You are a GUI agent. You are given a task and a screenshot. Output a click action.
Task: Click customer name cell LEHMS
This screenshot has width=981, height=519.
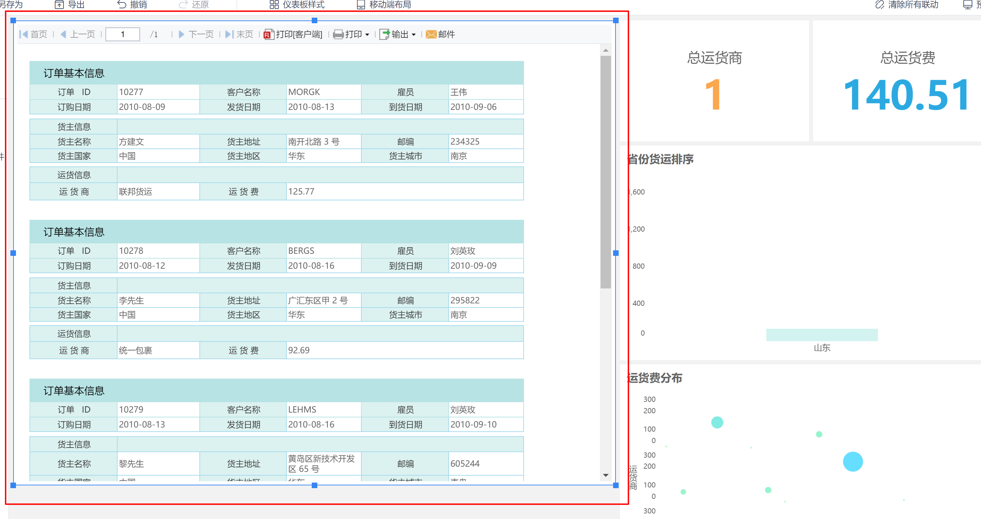[323, 410]
